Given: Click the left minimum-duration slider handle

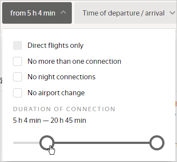Looking at the screenshot, I should (x=47, y=143).
